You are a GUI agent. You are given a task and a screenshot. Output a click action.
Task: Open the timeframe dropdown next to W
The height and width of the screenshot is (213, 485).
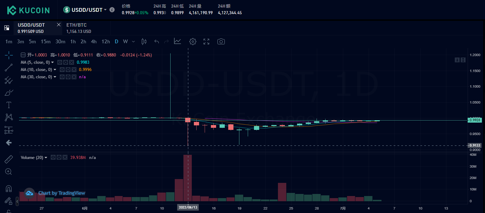pos(133,41)
